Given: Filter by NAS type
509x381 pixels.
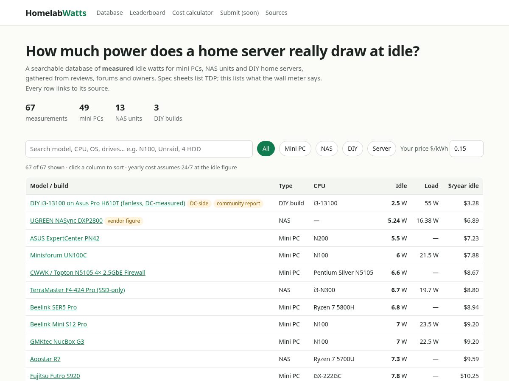Looking at the screenshot, I should click(327, 149).
